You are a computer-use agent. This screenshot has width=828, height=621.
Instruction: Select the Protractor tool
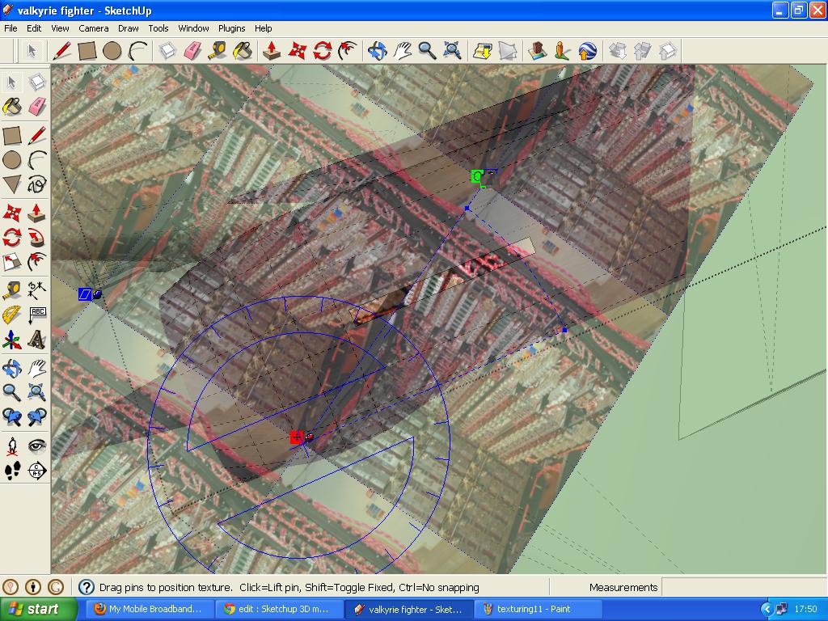12,315
